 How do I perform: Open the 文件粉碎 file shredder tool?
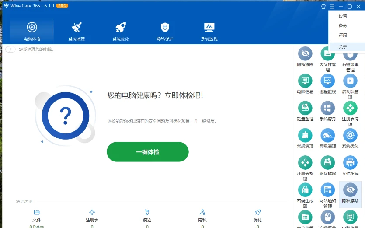[x=350, y=163]
